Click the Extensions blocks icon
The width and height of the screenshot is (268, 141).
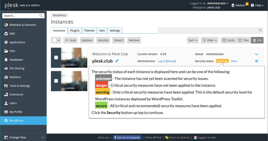pos(6,94)
